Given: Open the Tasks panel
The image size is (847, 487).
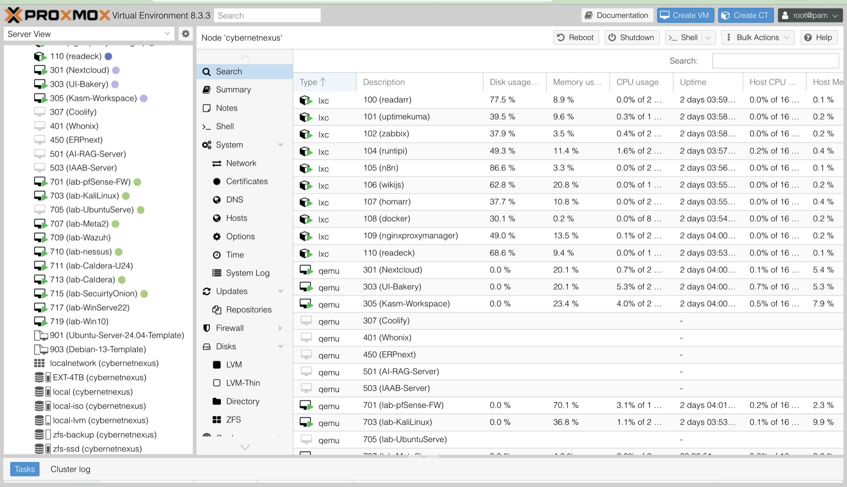Looking at the screenshot, I should pos(25,469).
